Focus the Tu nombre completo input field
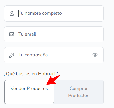 click(x=54, y=13)
